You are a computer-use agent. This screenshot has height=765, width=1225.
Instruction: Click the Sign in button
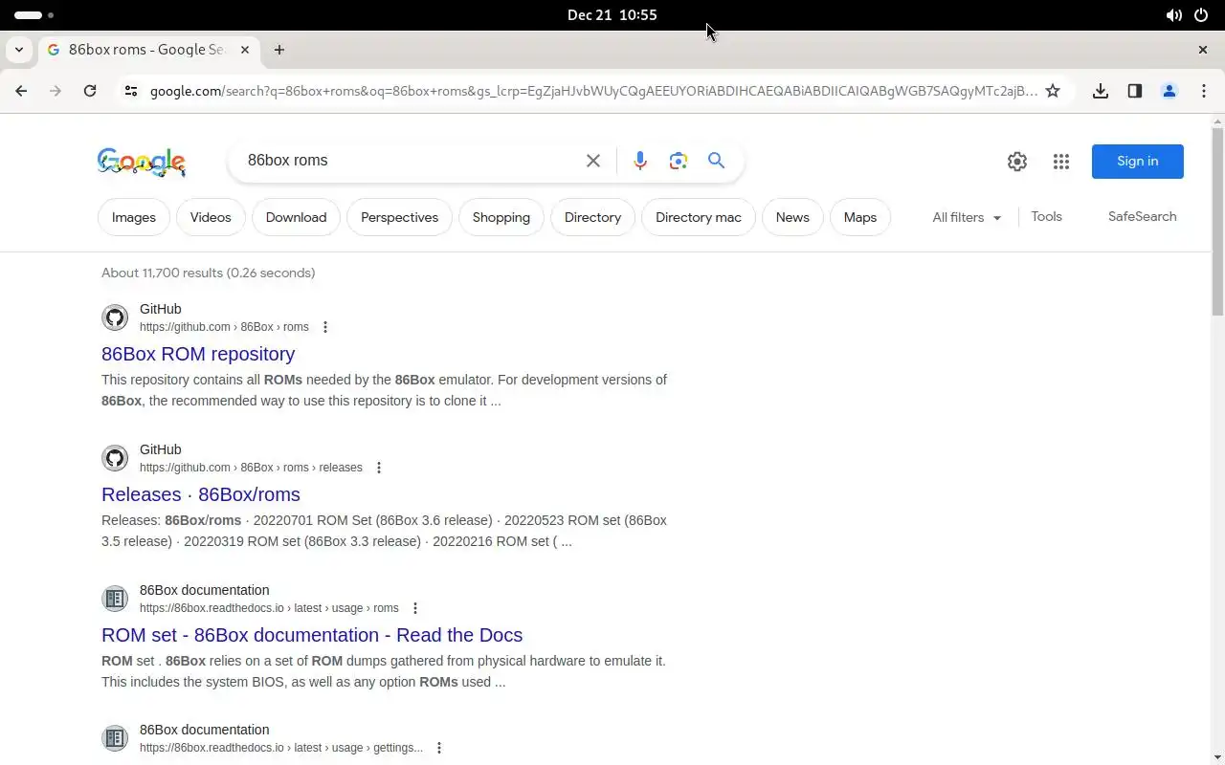point(1137,161)
